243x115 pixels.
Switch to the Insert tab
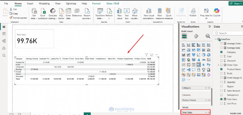(x=30, y=3)
